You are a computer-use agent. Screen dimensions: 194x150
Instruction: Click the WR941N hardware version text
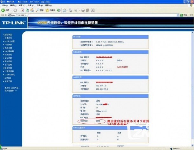pos(104,45)
